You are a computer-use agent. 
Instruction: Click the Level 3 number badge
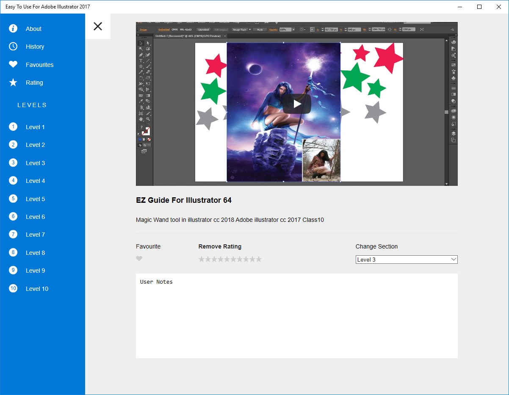pos(13,163)
